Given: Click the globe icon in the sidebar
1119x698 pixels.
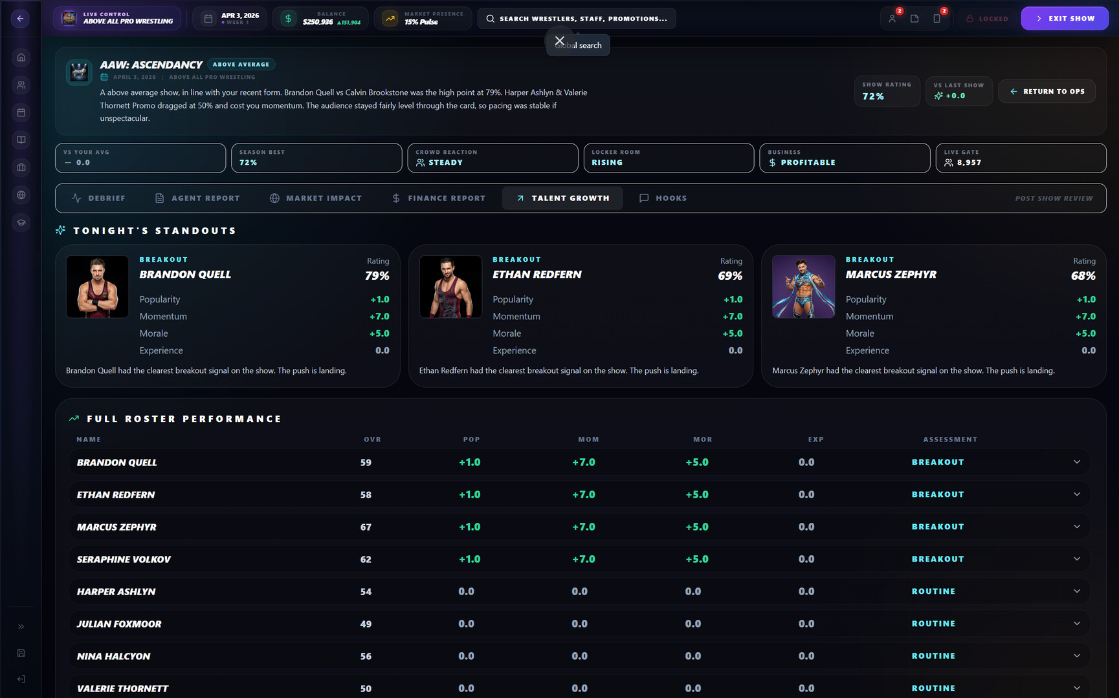Looking at the screenshot, I should 21,195.
